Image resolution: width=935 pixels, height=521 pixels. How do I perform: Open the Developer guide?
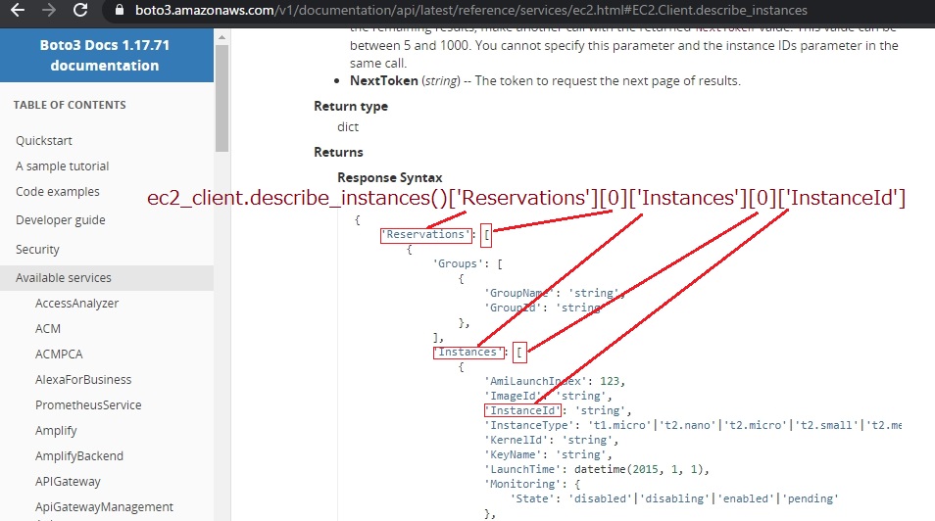pyautogui.click(x=60, y=220)
